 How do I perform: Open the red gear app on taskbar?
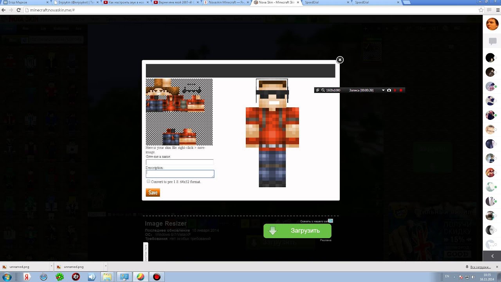(76, 277)
